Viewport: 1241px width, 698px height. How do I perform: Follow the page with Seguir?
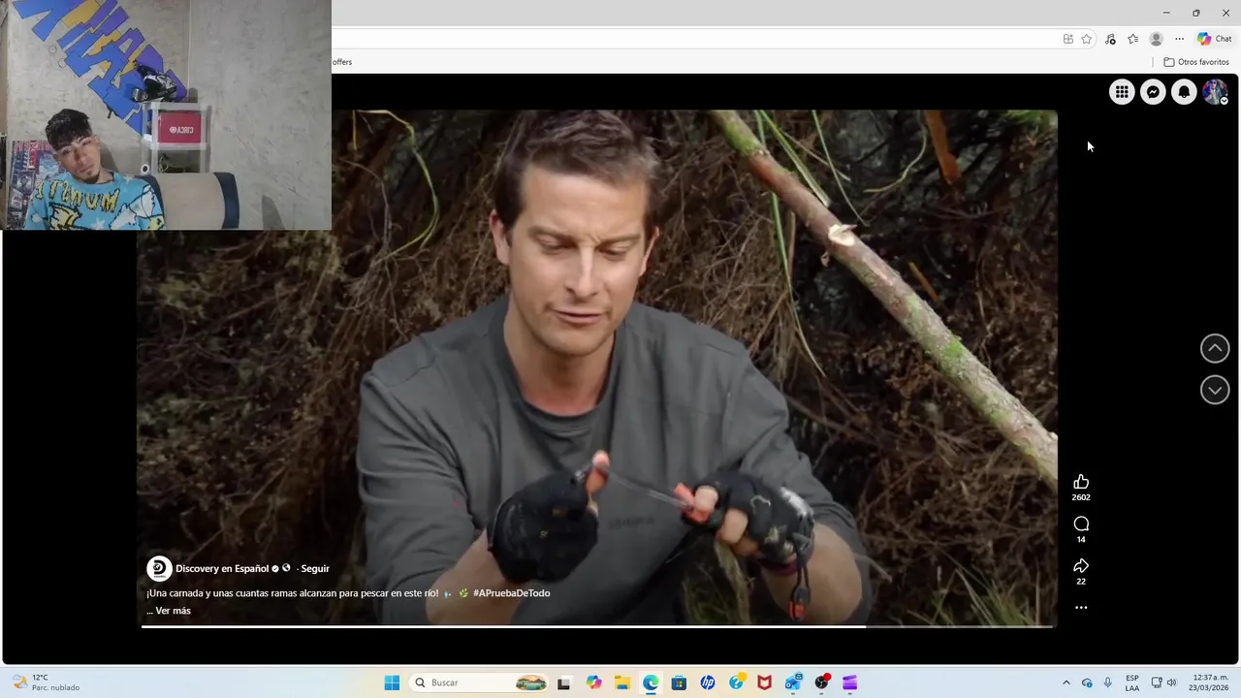[315, 569]
